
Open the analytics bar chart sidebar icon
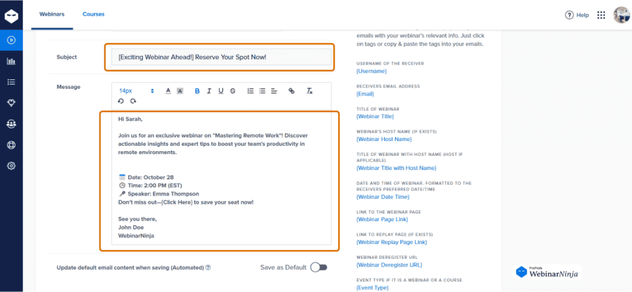11,61
